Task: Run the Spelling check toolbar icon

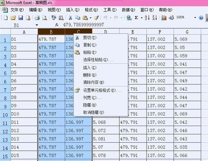Action: tap(54, 18)
